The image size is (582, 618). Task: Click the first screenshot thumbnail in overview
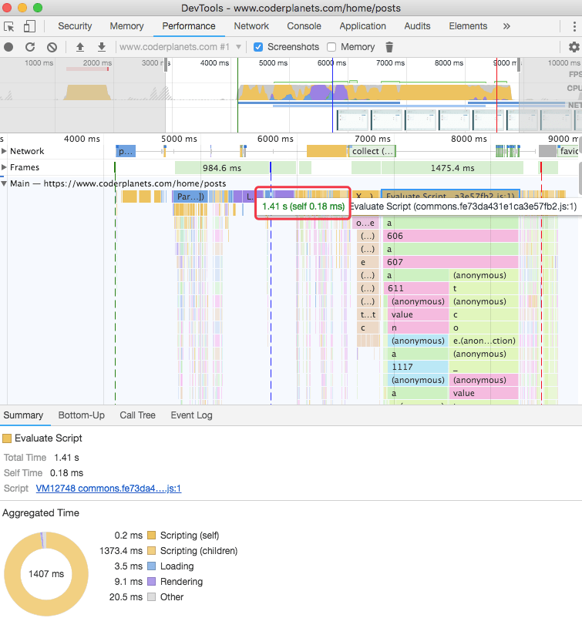(x=352, y=120)
